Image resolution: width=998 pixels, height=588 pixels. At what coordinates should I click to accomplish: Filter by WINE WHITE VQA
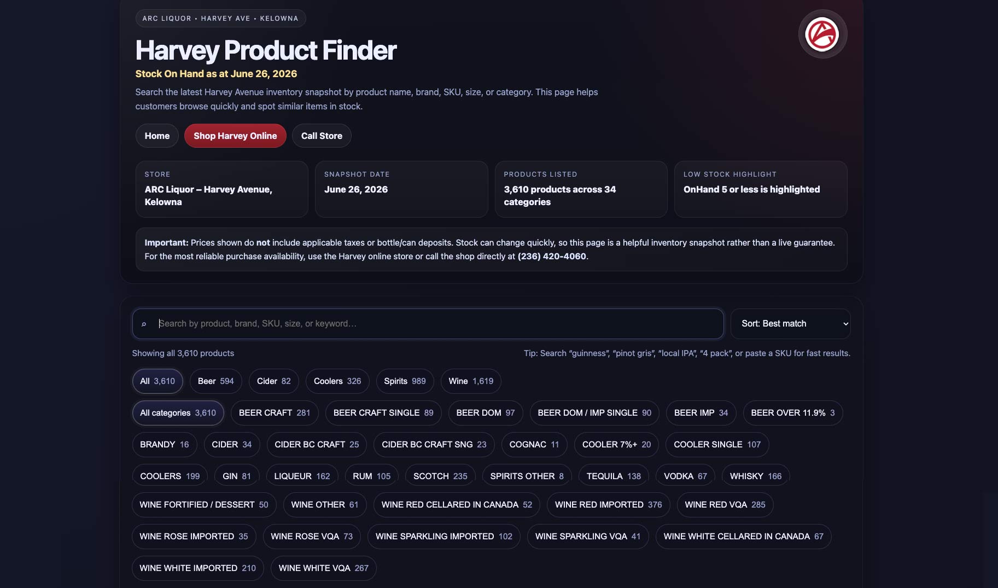tap(324, 568)
